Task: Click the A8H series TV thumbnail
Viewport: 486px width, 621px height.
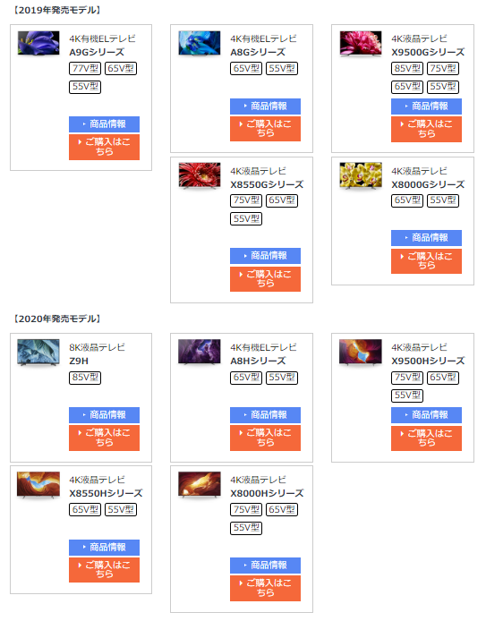Action: pos(200,352)
